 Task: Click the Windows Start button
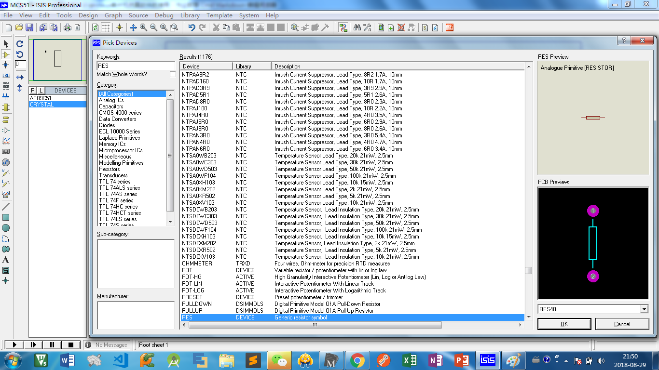tap(12, 360)
